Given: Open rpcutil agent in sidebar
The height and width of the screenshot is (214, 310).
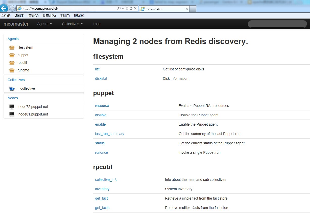Looking at the screenshot, I should pos(22,63).
